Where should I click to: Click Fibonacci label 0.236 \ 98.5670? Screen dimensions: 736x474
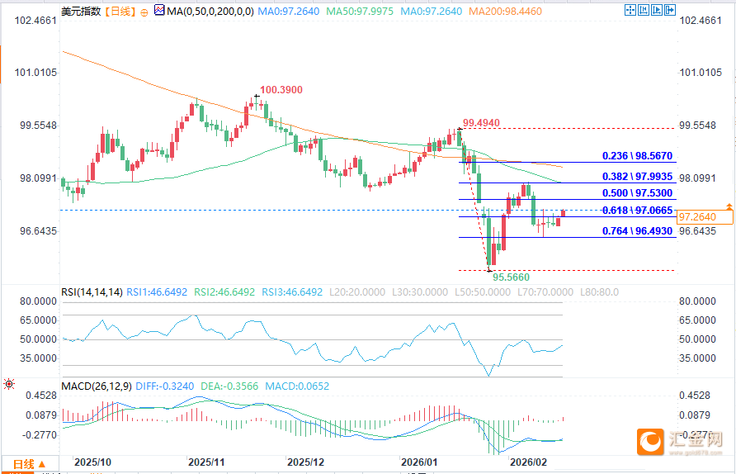(638, 156)
